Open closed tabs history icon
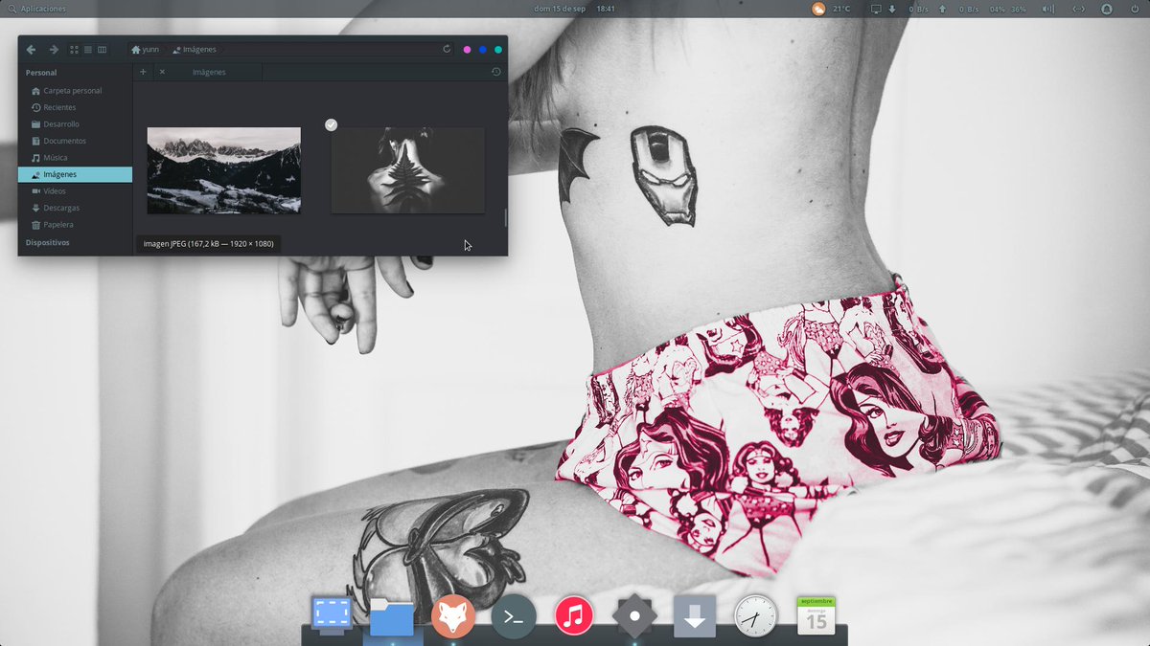1150x646 pixels. [x=495, y=72]
